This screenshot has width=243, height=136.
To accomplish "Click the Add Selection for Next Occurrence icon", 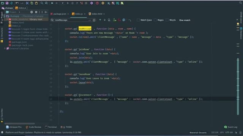I will 115,20.
